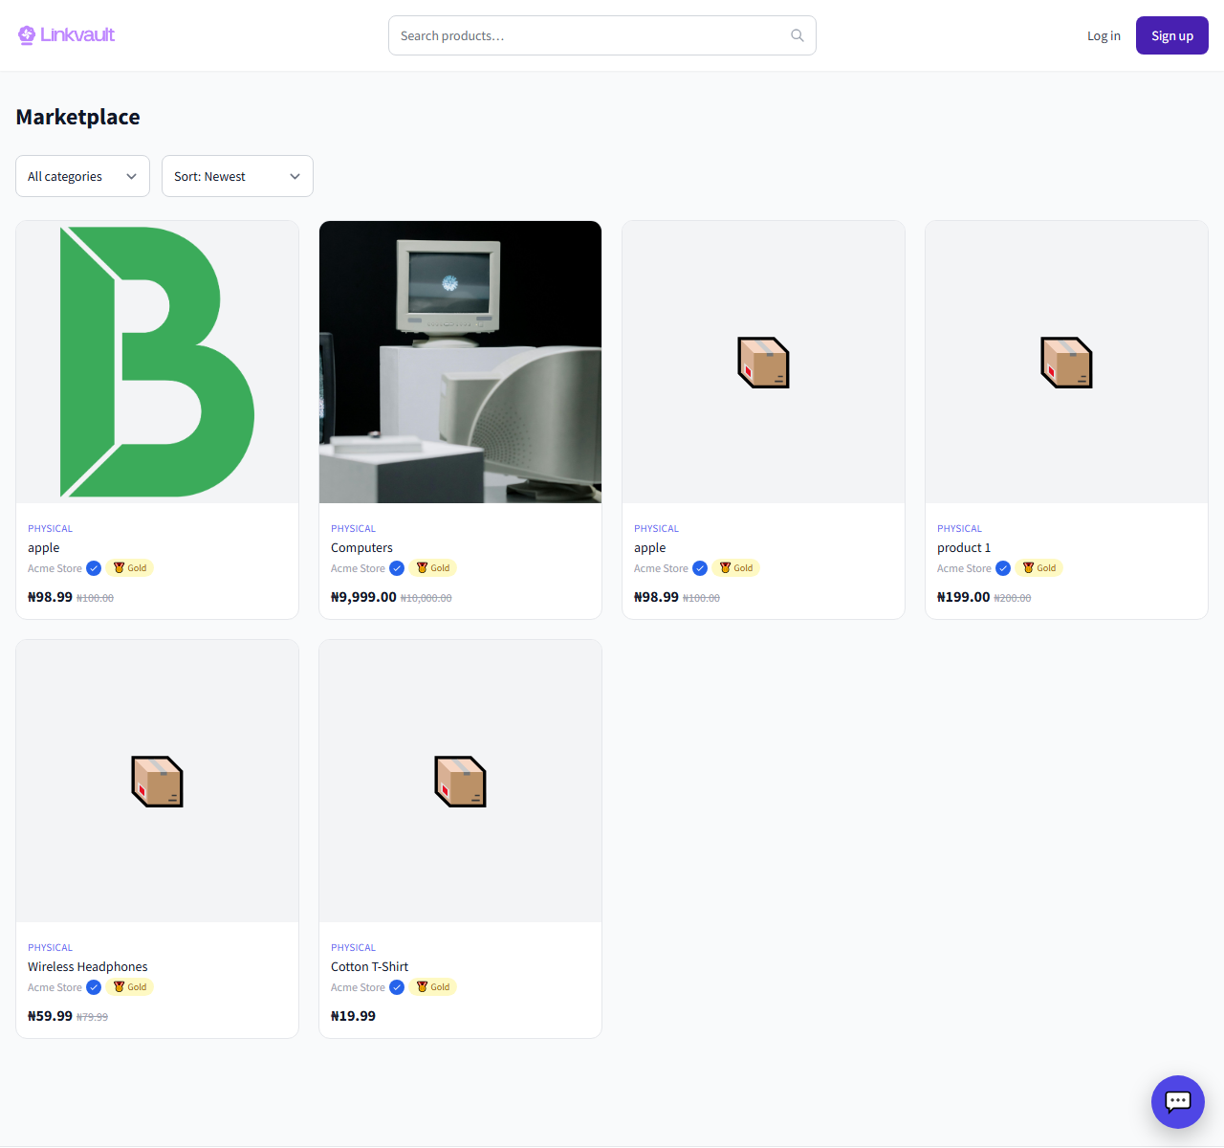Viewport: 1224px width, 1148px height.
Task: Open the Sort: Newest dropdown
Action: coord(237,176)
